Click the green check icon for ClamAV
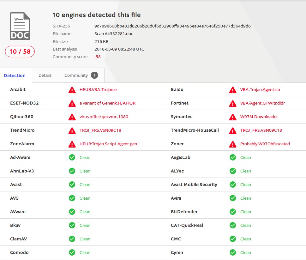The width and height of the screenshot is (306, 260). pos(72,239)
